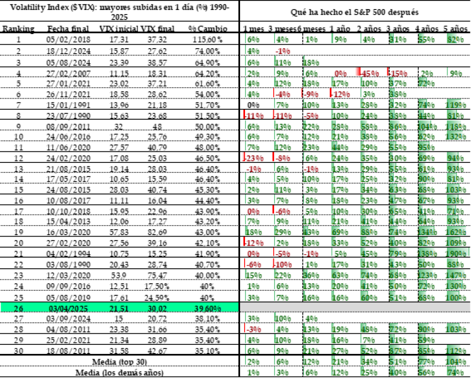
Task: Select the '6 meses' column header
Action: coord(312,29)
